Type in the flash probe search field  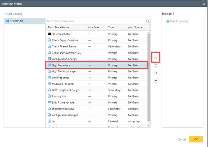coord(95,21)
